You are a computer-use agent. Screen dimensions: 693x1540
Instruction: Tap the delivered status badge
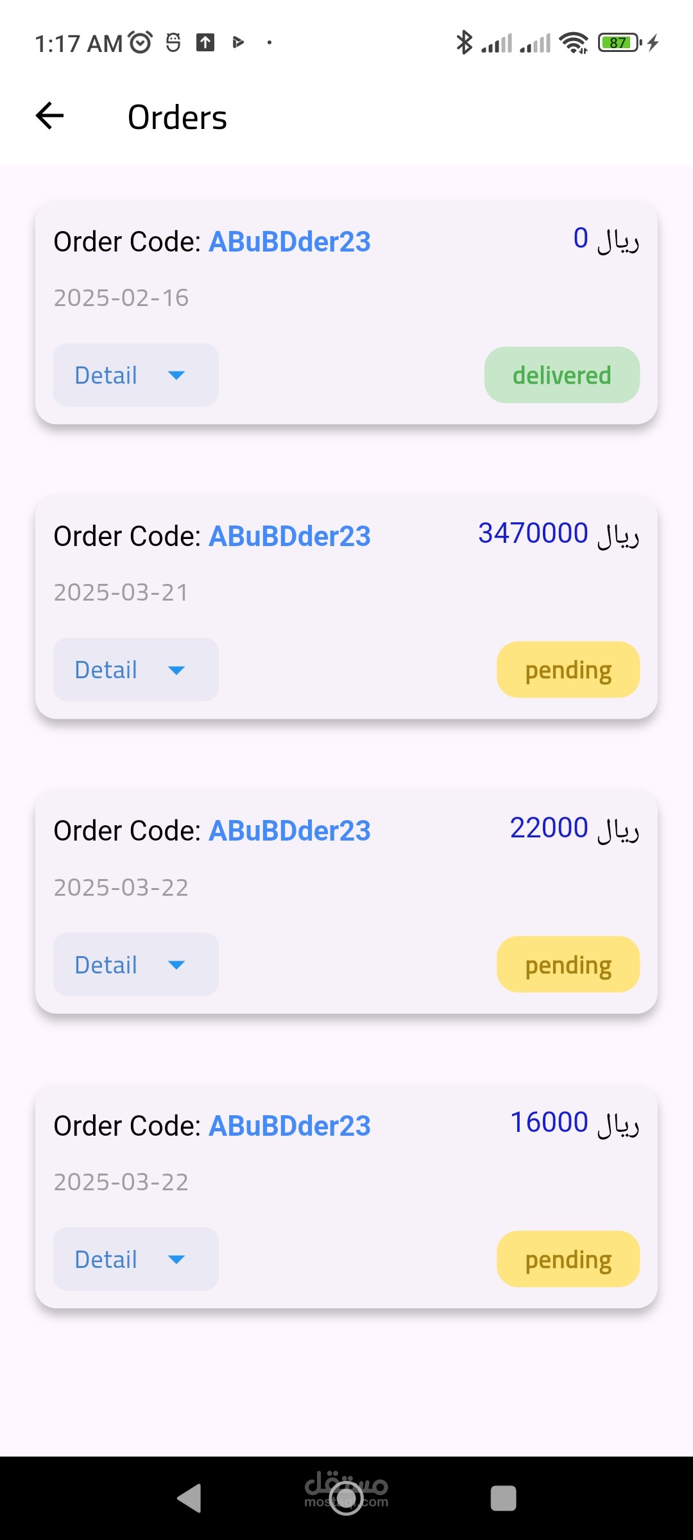coord(561,375)
